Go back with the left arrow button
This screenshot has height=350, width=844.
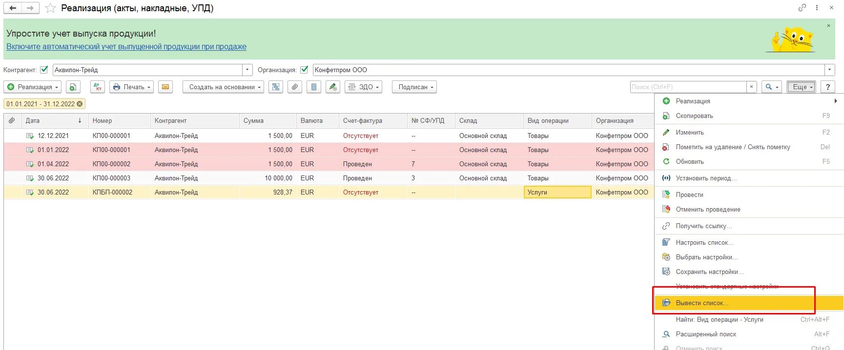click(13, 8)
